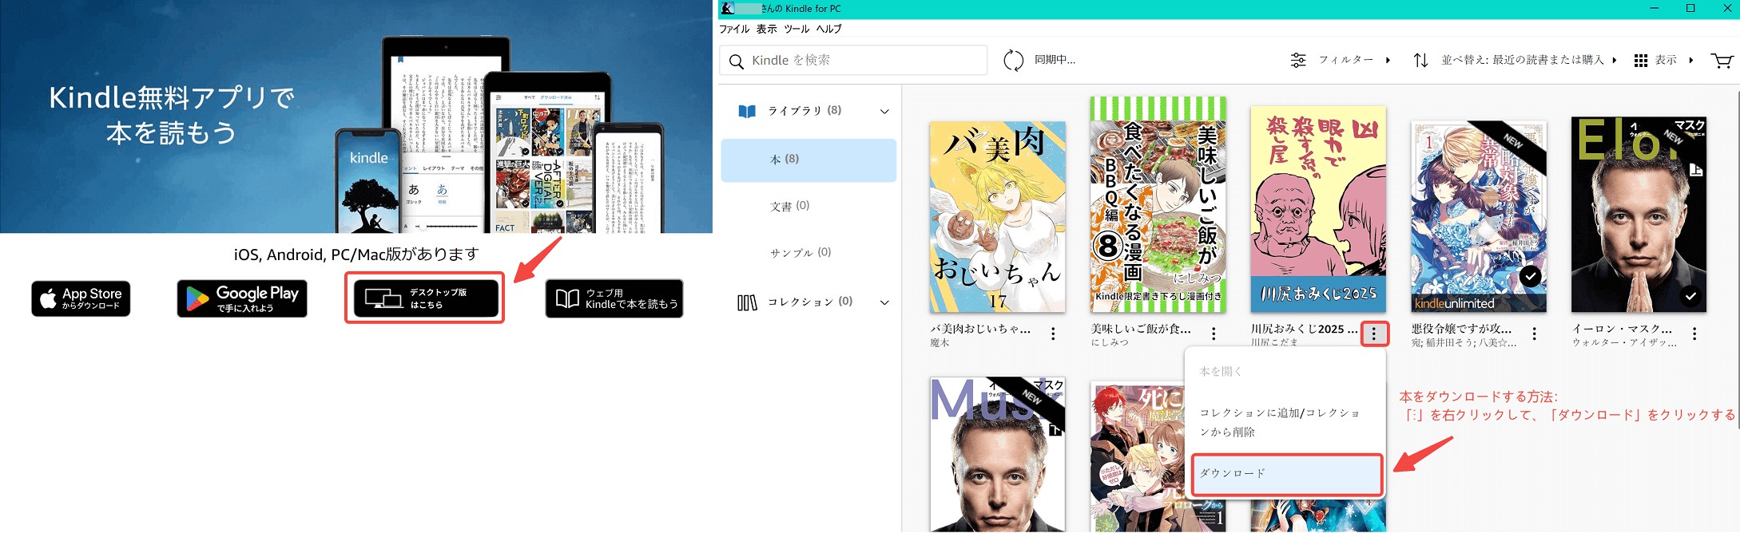The image size is (1740, 533).
Task: Open options menu for バ美肉おじいちゃん book
Action: (x=1053, y=334)
